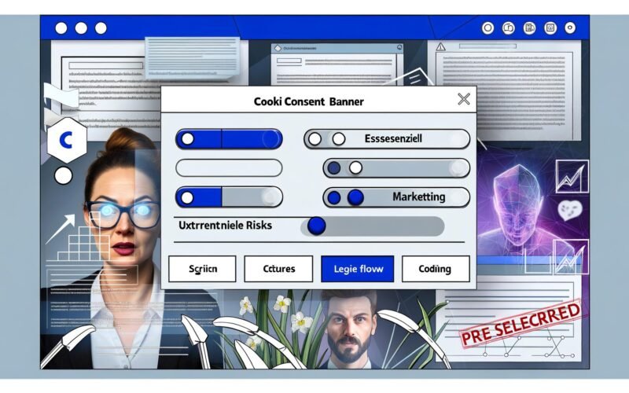
Task: Toggle the fully blue switch beside Esssesenziell
Action: 229,139
